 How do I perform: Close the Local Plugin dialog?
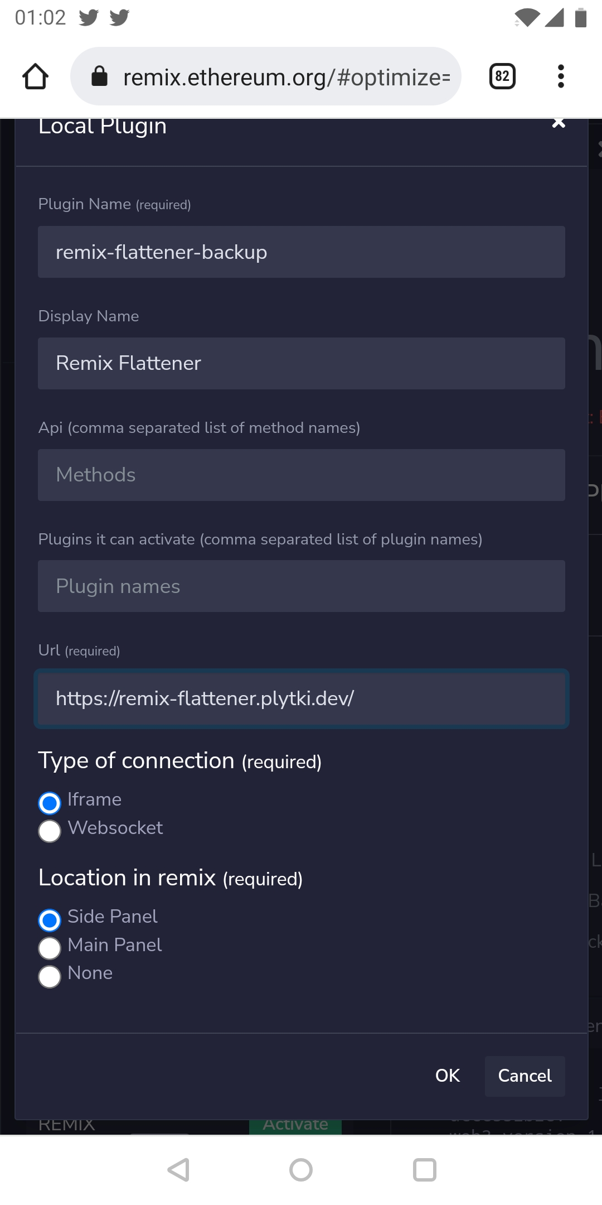[x=558, y=124]
